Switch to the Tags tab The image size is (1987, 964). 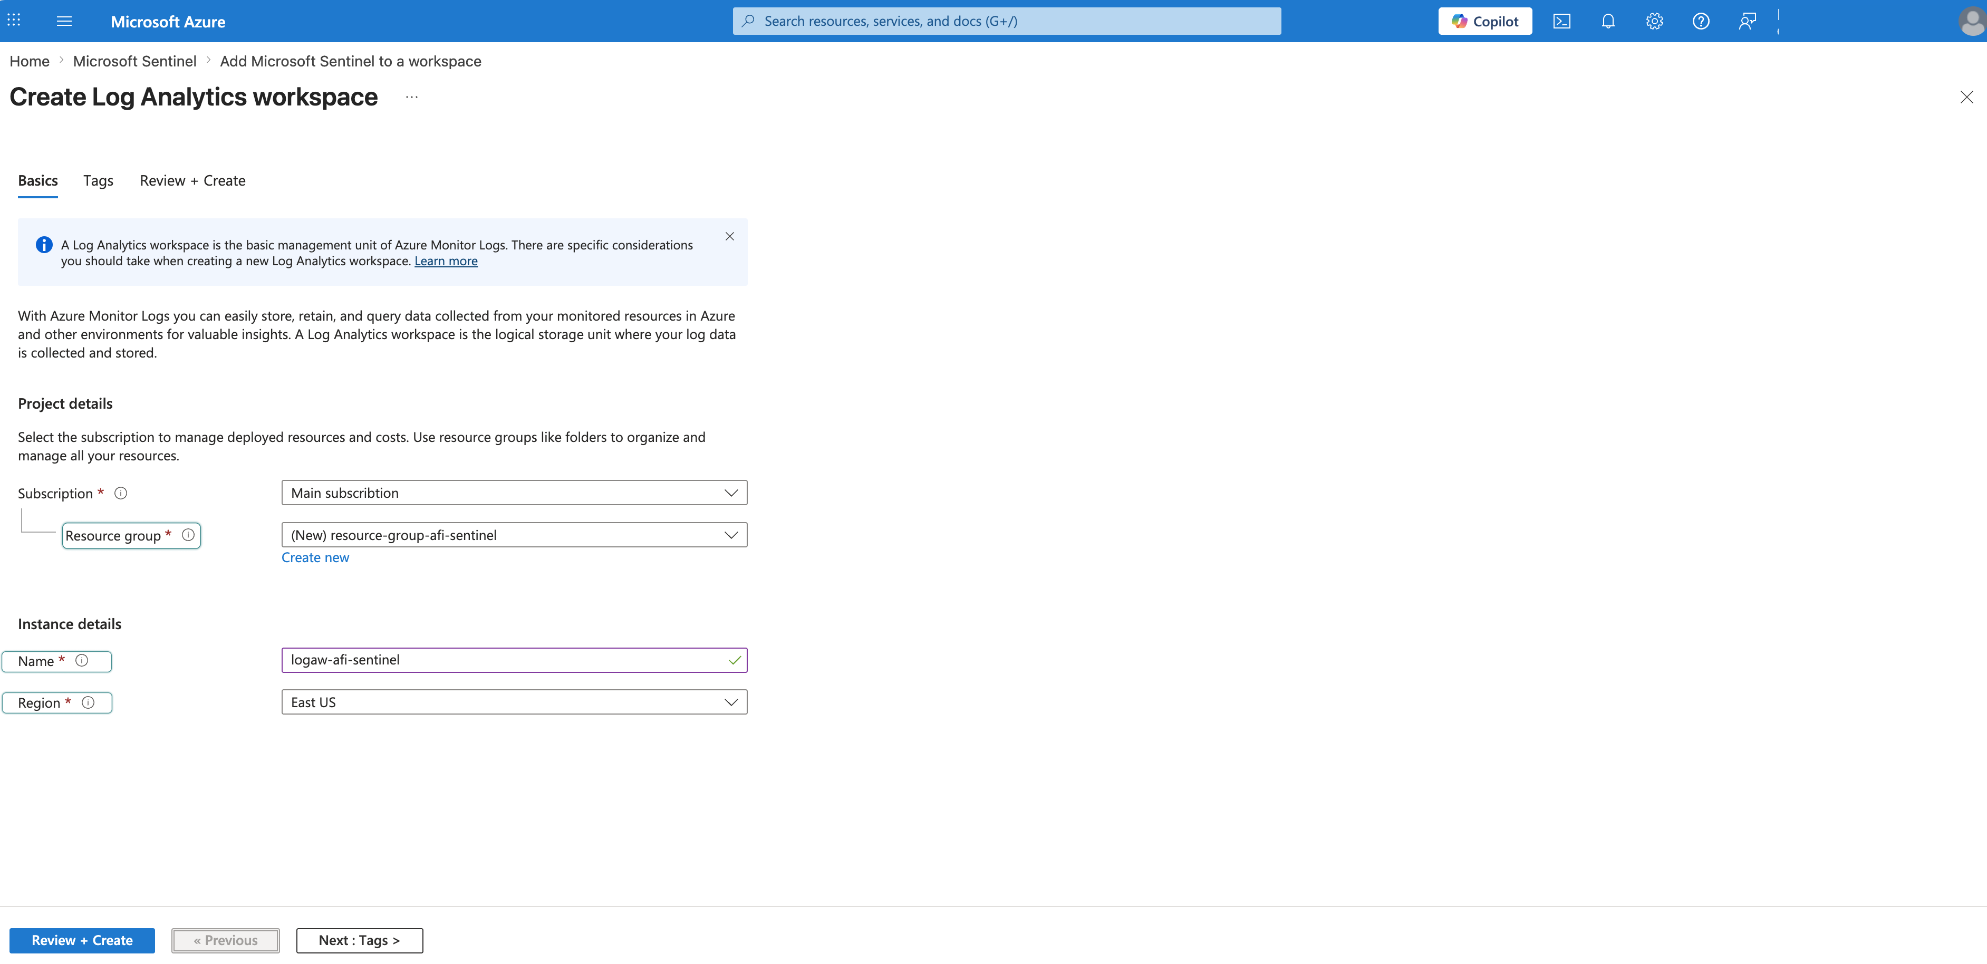pyautogui.click(x=98, y=180)
